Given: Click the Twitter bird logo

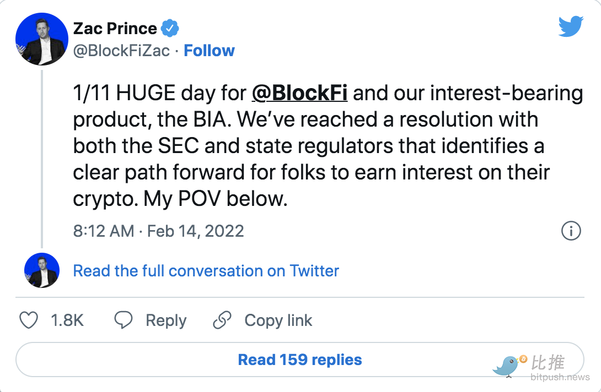Looking at the screenshot, I should 571,26.
